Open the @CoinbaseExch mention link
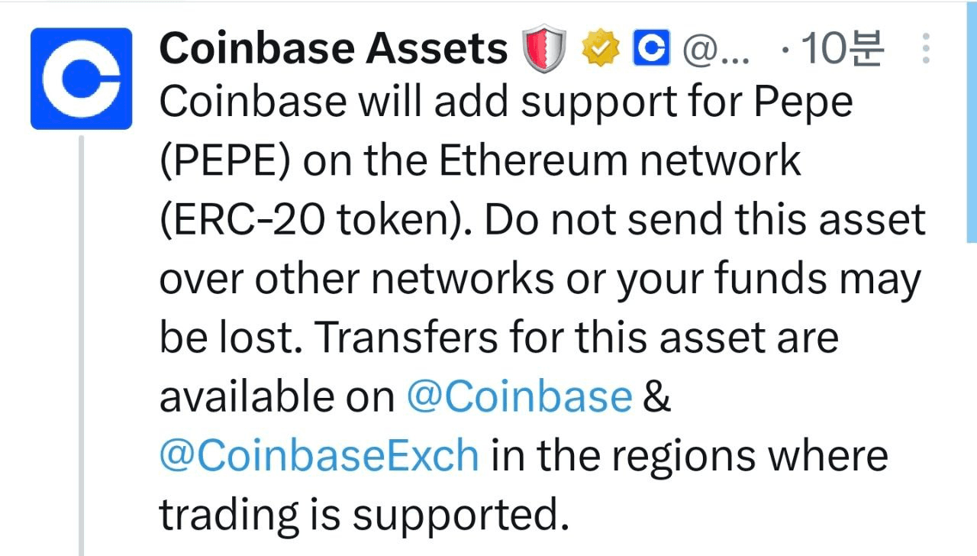The image size is (977, 556). (319, 456)
